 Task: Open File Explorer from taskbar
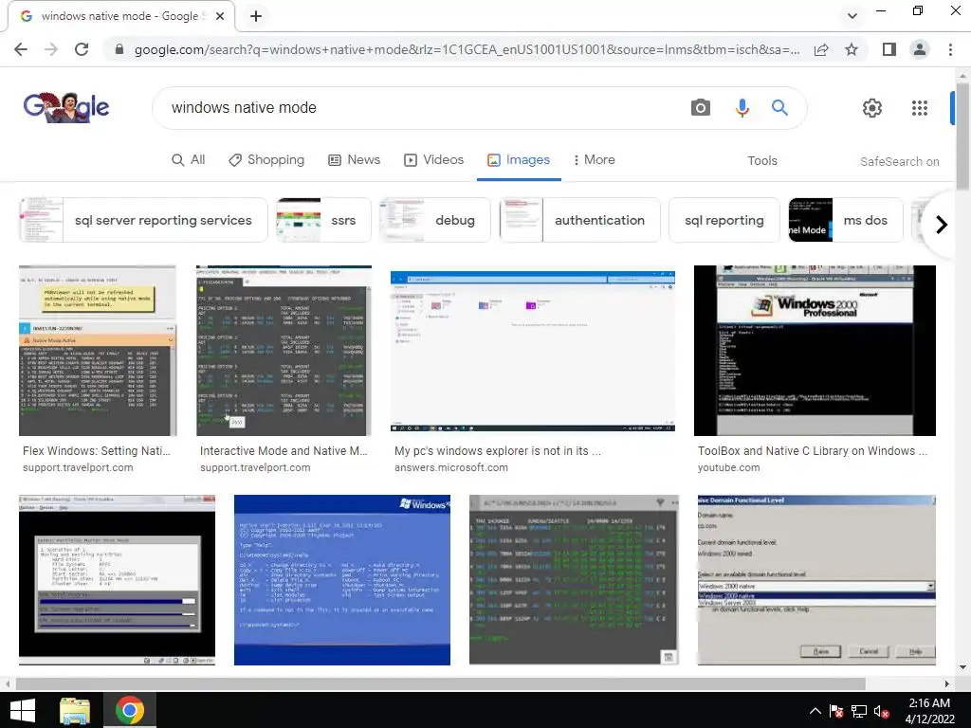pos(75,710)
